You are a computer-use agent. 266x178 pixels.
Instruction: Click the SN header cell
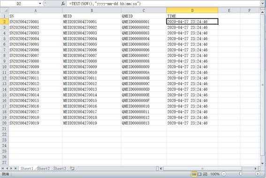tap(36, 16)
